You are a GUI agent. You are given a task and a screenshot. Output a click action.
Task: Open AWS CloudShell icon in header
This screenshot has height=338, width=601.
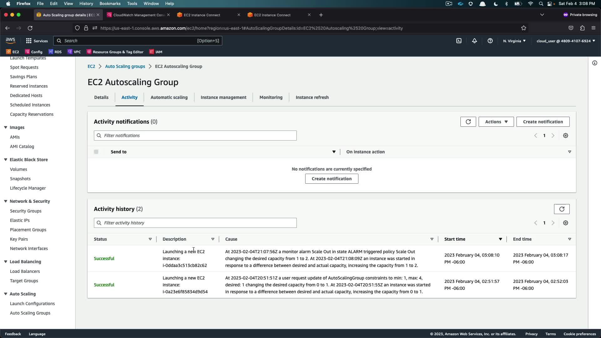click(x=459, y=41)
